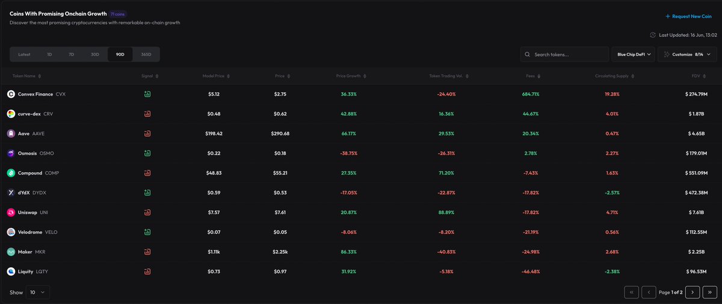Sort by Token Name column

[x=26, y=76]
